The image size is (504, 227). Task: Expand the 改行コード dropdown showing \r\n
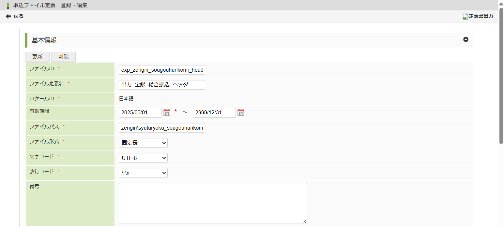click(143, 173)
